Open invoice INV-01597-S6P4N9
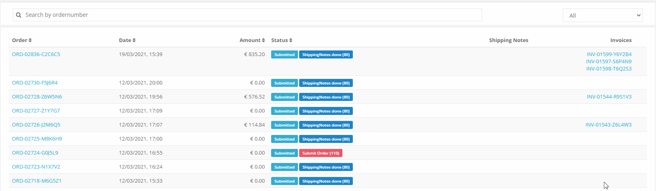The height and width of the screenshot is (191, 656). tap(609, 62)
